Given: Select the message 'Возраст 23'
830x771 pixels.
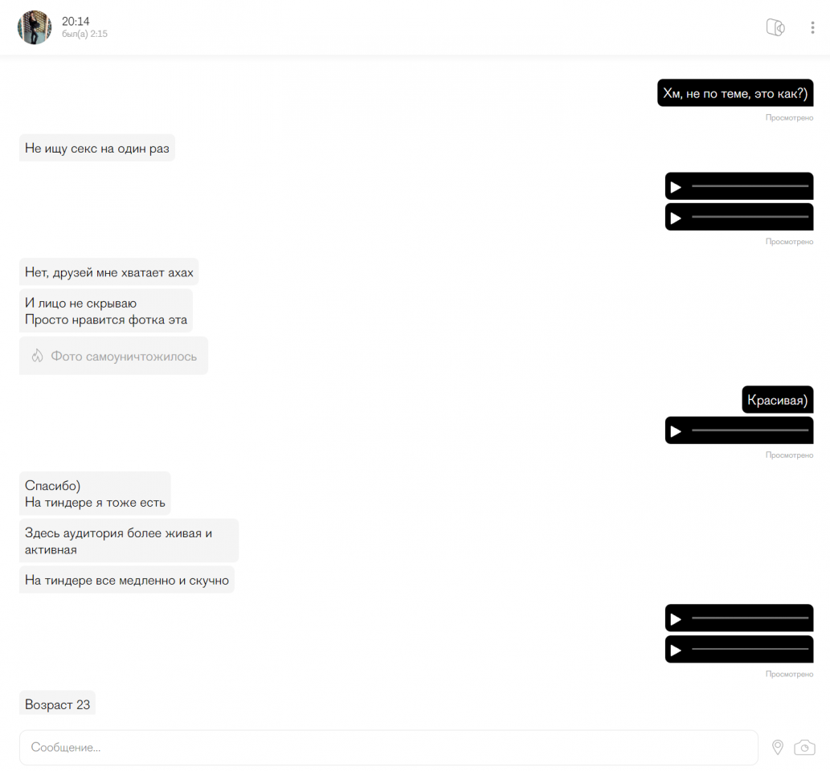Looking at the screenshot, I should (57, 704).
